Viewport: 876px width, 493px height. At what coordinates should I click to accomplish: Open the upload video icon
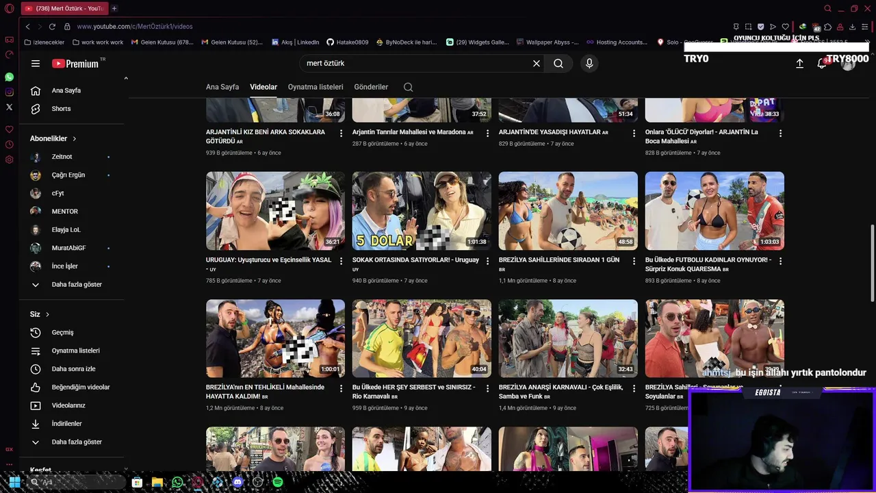pos(799,63)
